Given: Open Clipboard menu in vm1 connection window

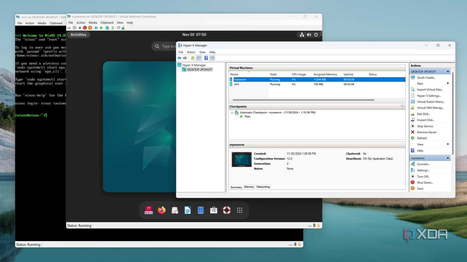Looking at the screenshot, I should 56,23.
